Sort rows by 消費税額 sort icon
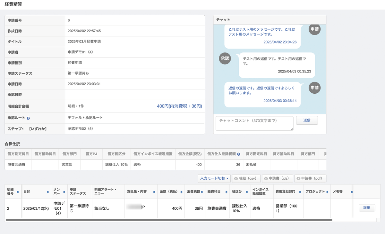This screenshot has height=234, width=385. click(202, 192)
